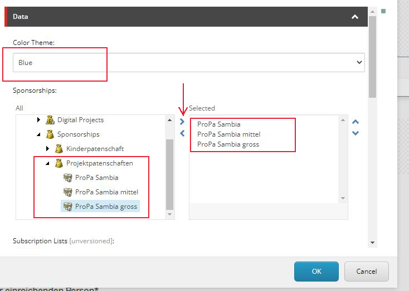Click the Selected list scrollbar down arrow

[x=343, y=198]
